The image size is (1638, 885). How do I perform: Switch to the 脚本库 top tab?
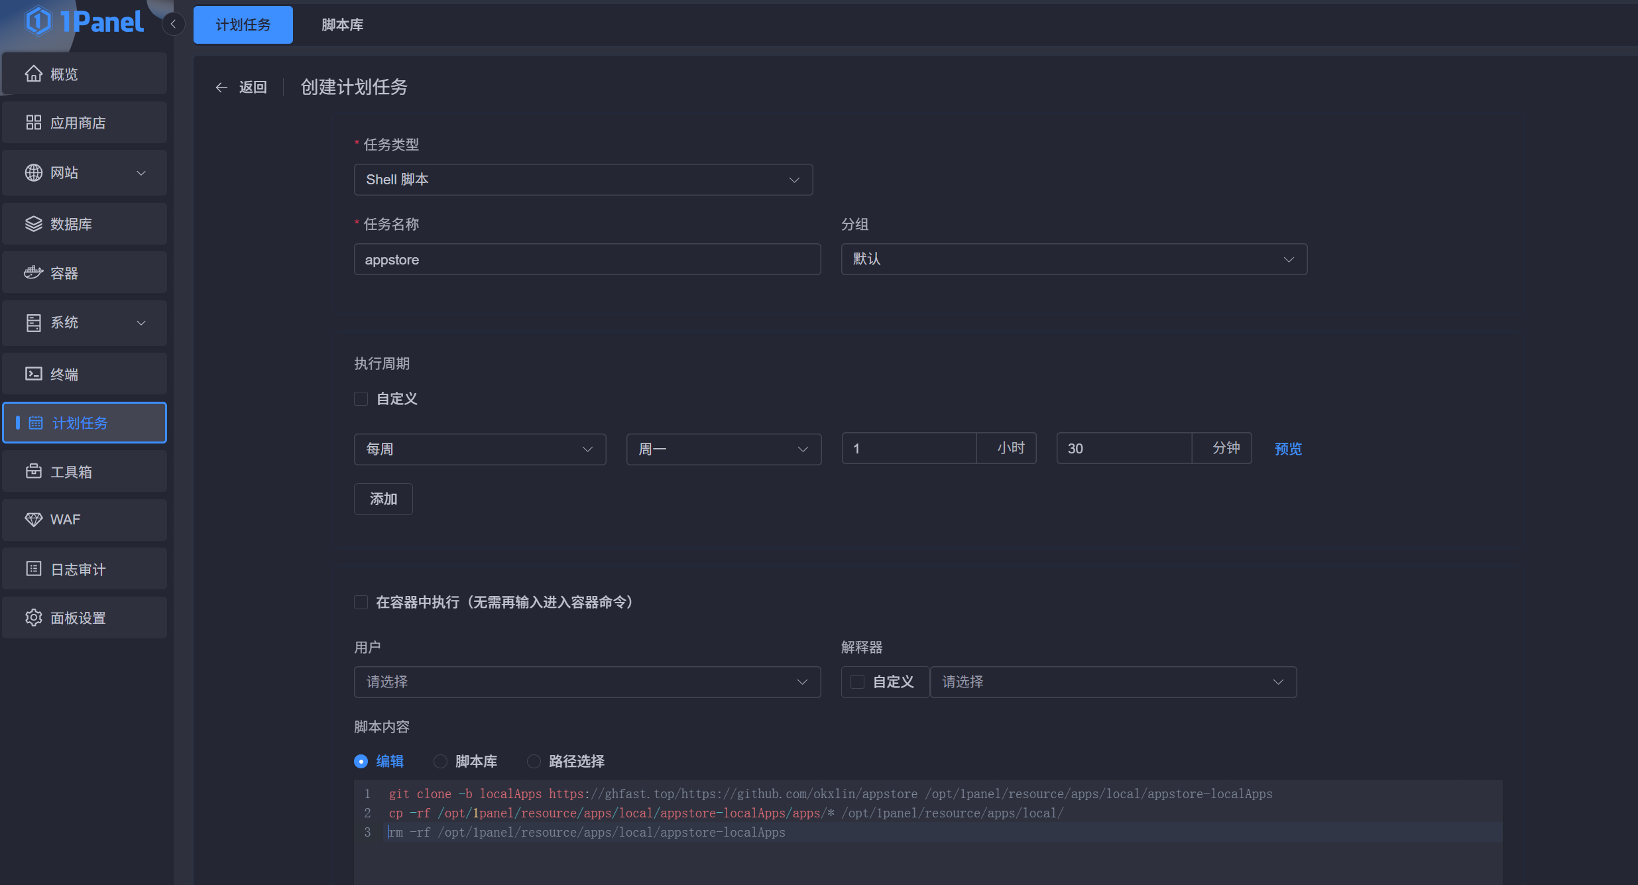[x=342, y=25]
